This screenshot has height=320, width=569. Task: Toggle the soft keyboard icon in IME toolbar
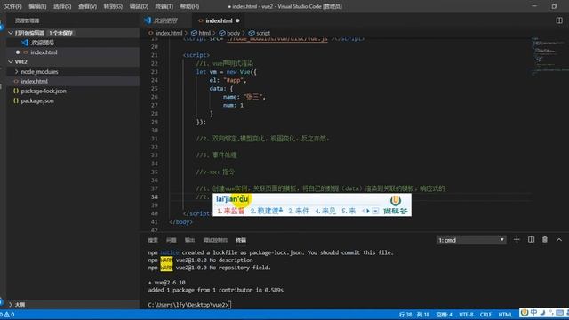click(559, 312)
